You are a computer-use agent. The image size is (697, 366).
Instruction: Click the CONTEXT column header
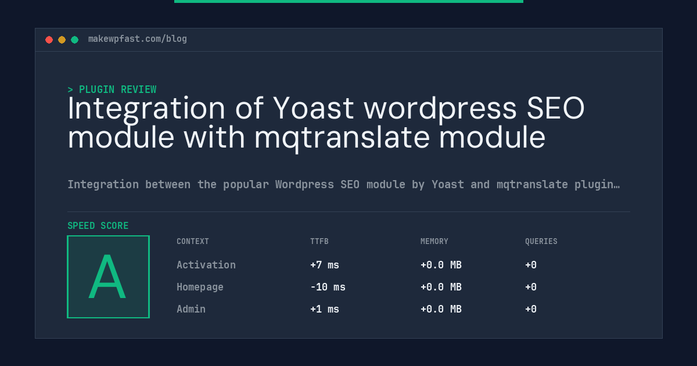point(193,242)
